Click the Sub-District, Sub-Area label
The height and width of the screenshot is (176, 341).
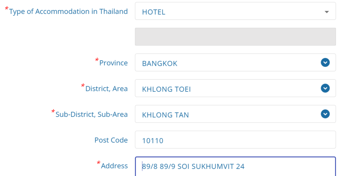pyautogui.click(x=92, y=114)
